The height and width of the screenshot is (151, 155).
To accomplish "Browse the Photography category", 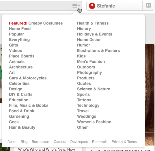I will coord(89,72).
